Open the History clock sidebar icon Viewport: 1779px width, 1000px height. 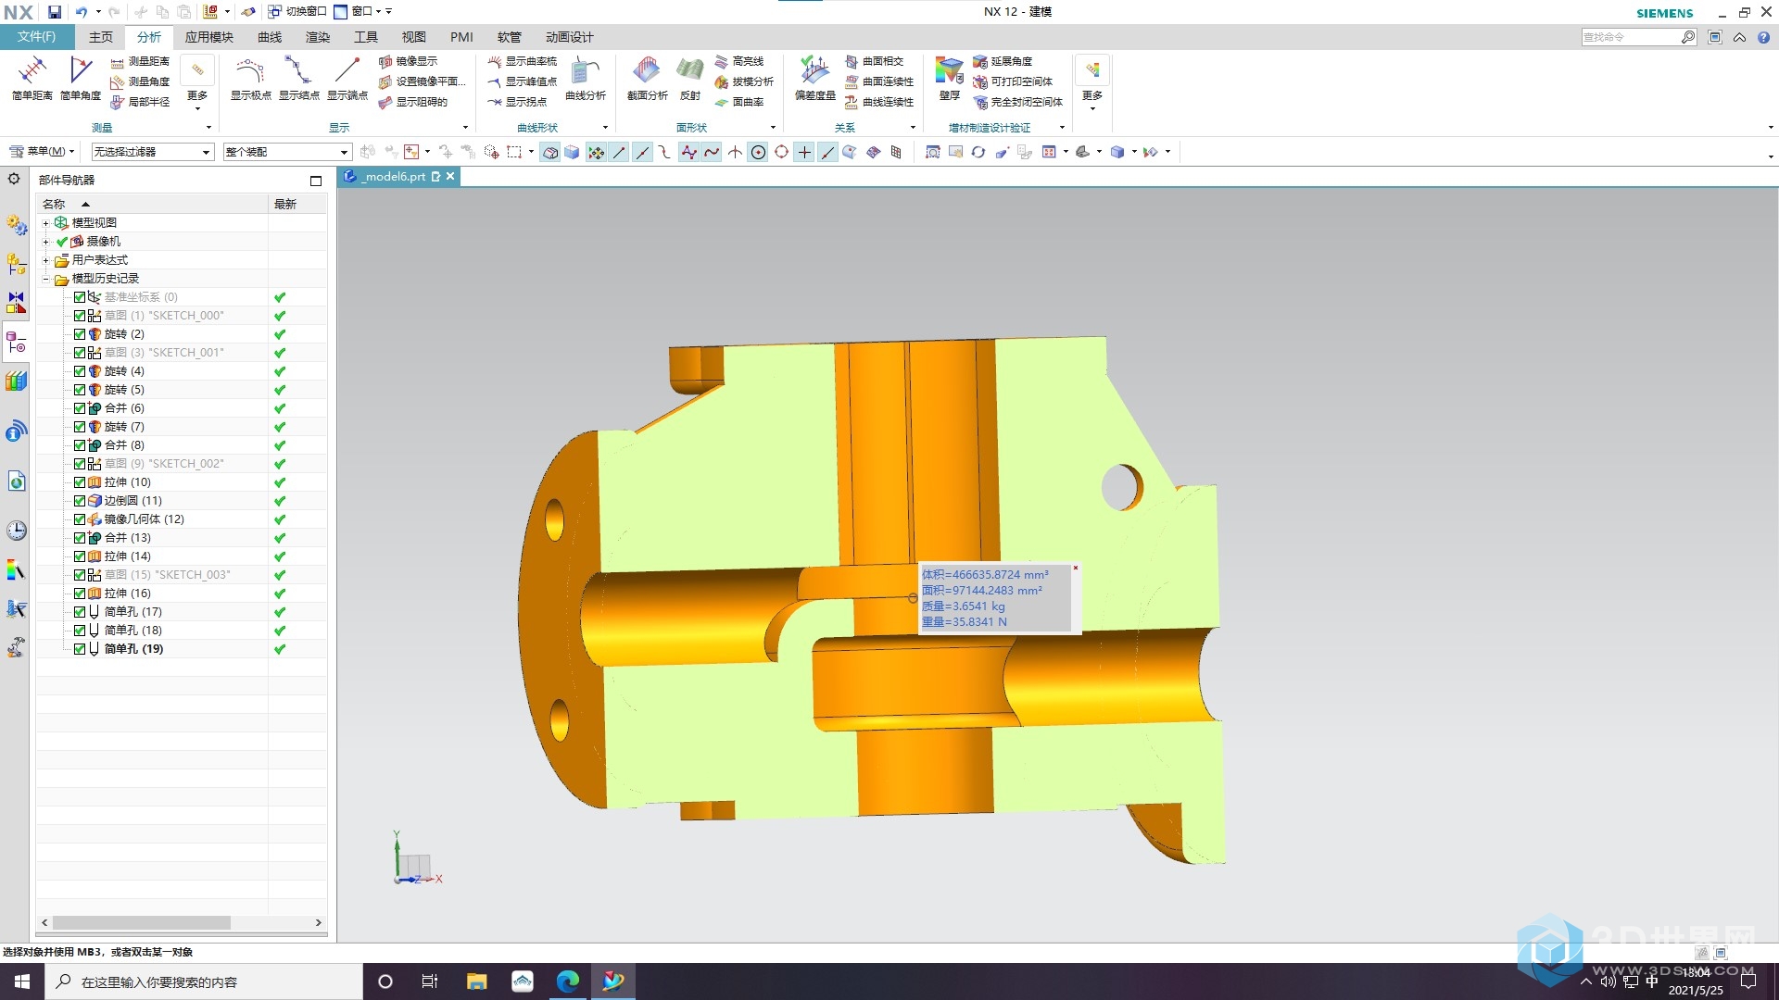click(x=16, y=531)
